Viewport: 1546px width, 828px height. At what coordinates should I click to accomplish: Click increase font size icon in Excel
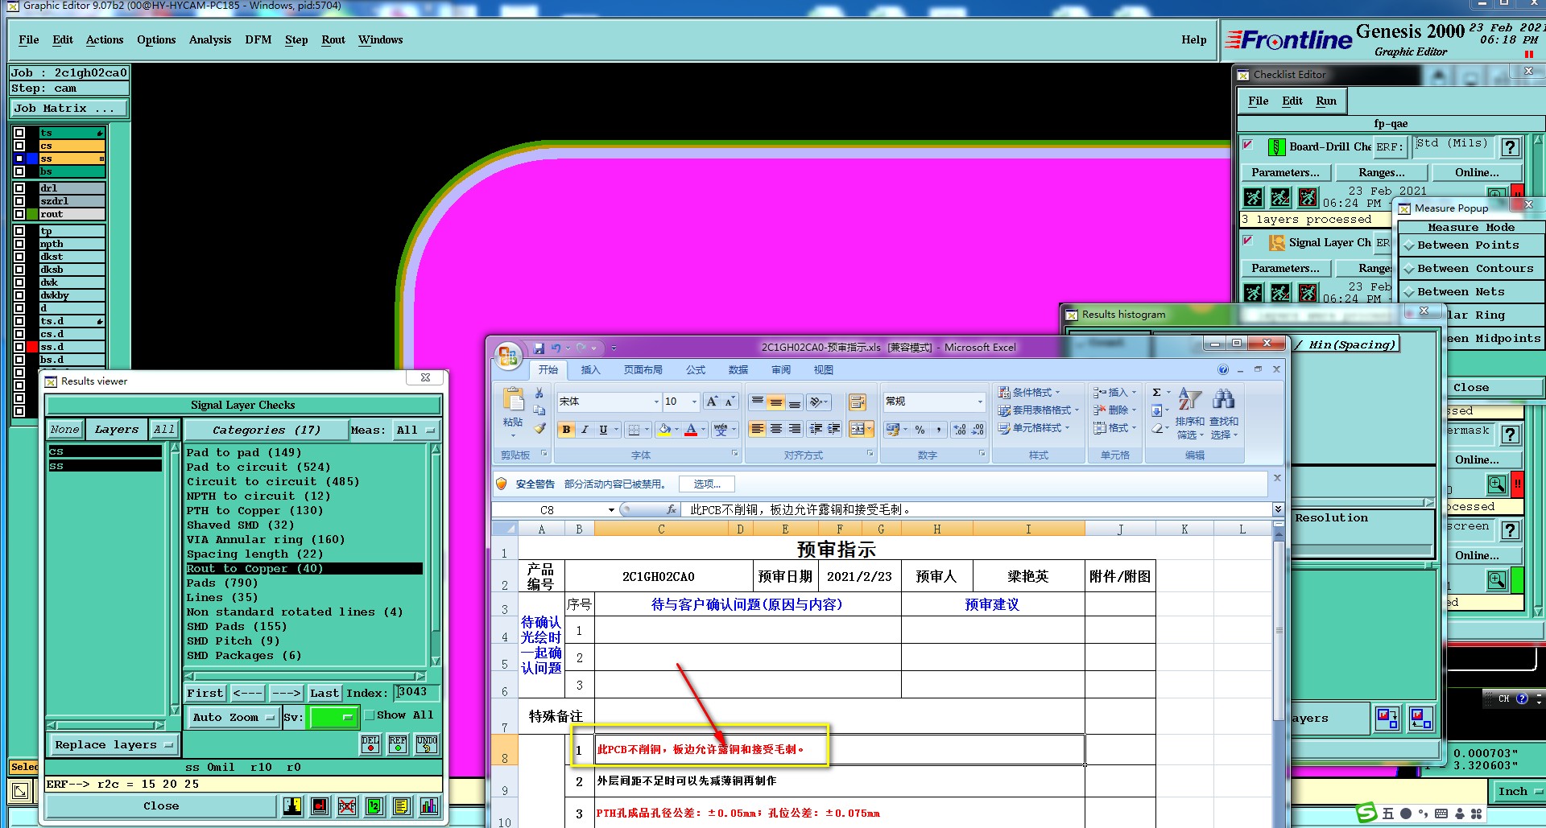tap(712, 401)
